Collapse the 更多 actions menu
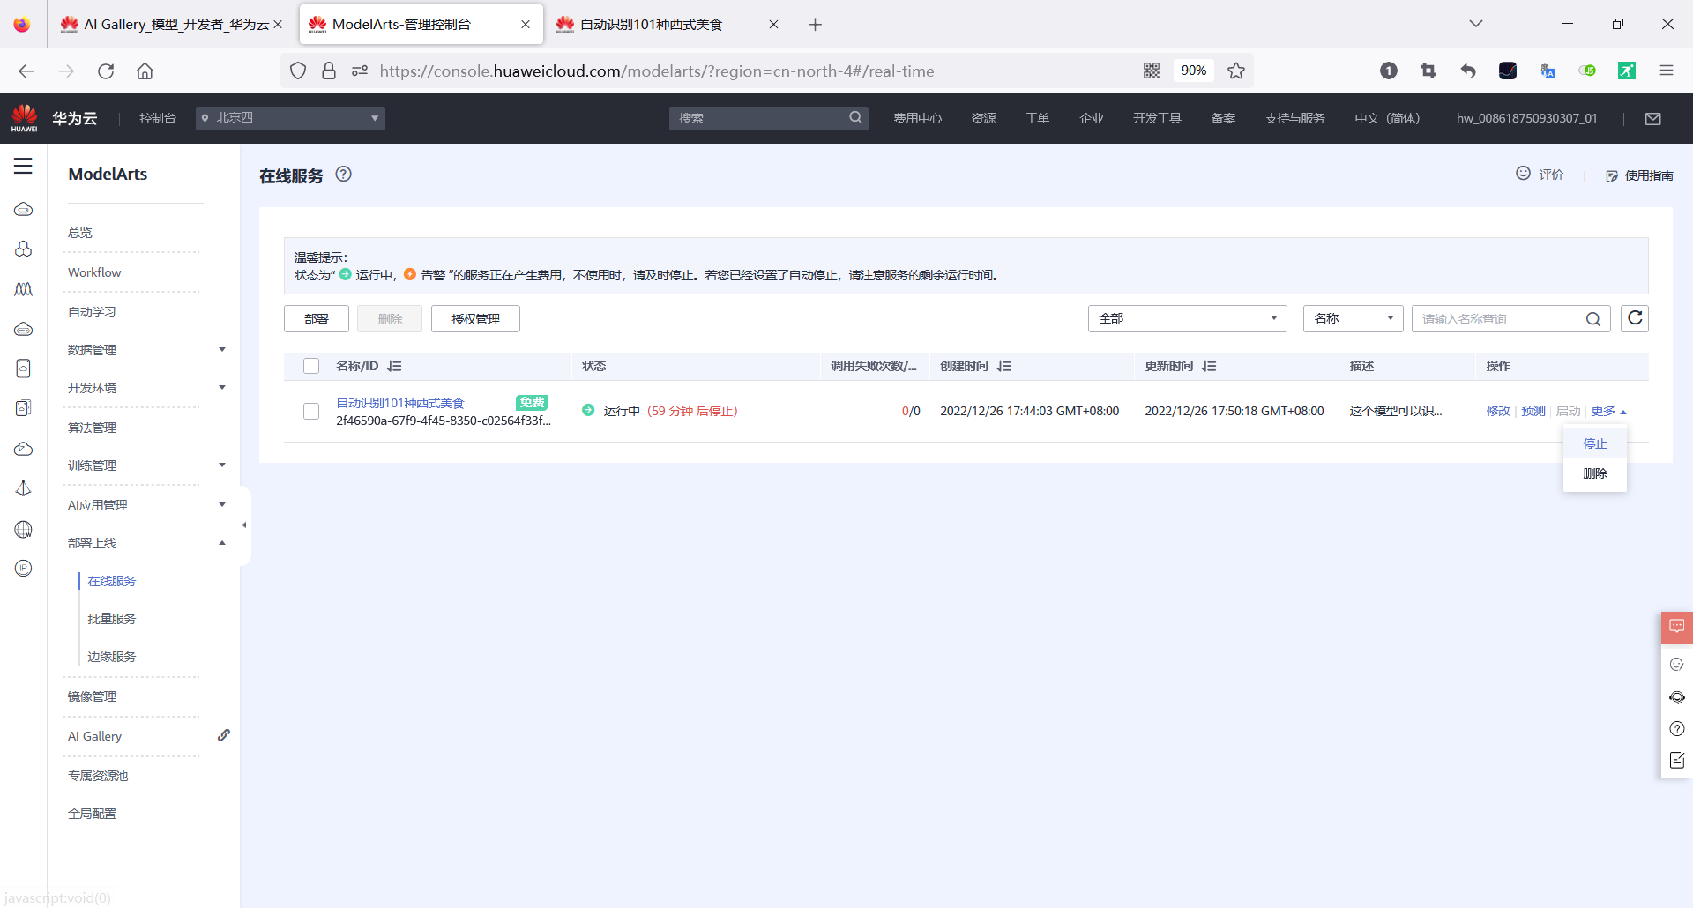1693x908 pixels. coord(1608,411)
